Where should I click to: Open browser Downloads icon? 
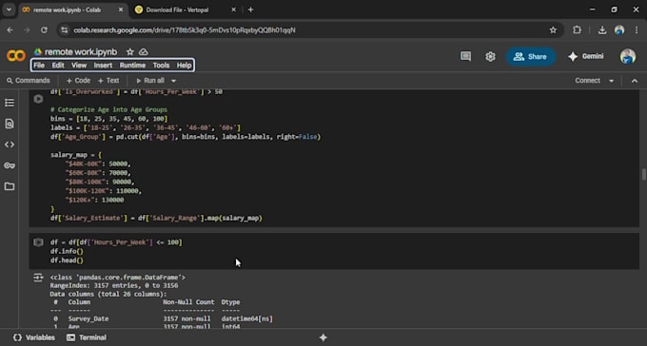click(602, 30)
